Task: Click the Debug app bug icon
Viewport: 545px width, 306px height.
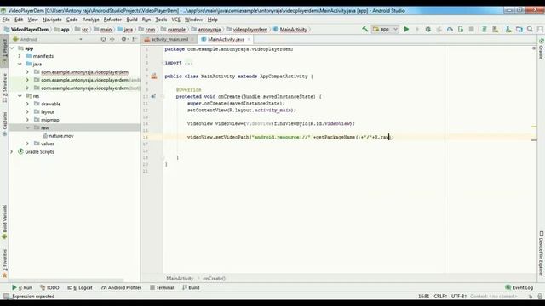Action: [x=427, y=30]
